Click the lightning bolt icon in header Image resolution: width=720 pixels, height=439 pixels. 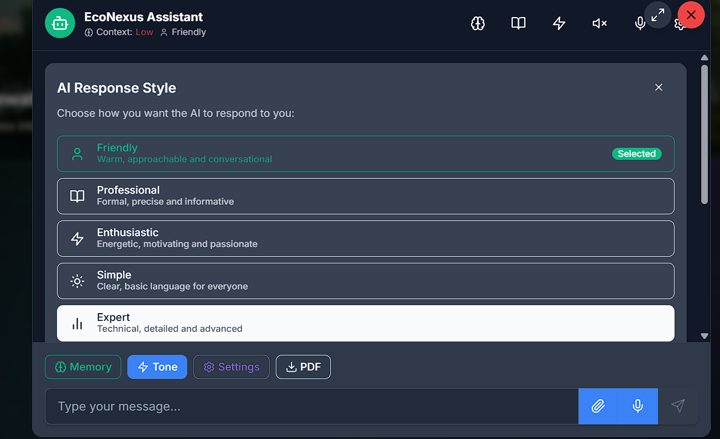point(559,24)
